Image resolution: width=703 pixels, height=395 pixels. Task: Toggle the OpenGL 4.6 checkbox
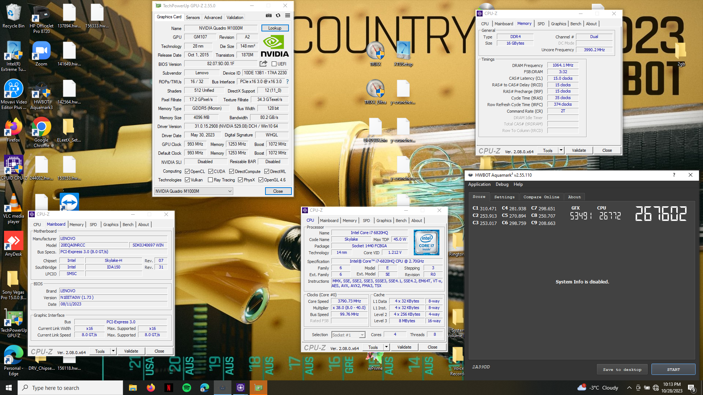click(261, 180)
